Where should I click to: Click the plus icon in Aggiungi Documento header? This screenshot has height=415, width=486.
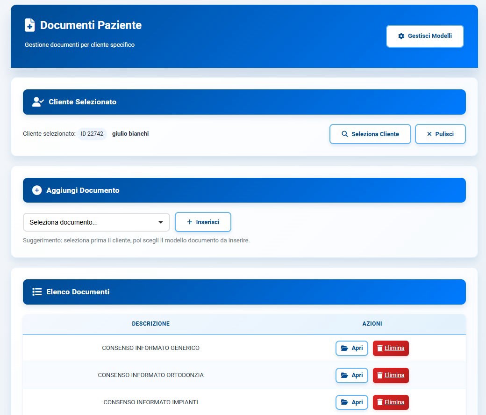(36, 190)
